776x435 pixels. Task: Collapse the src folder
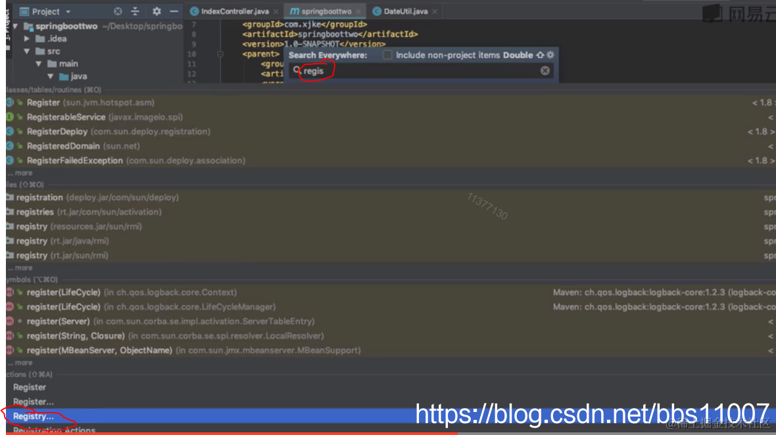point(27,51)
